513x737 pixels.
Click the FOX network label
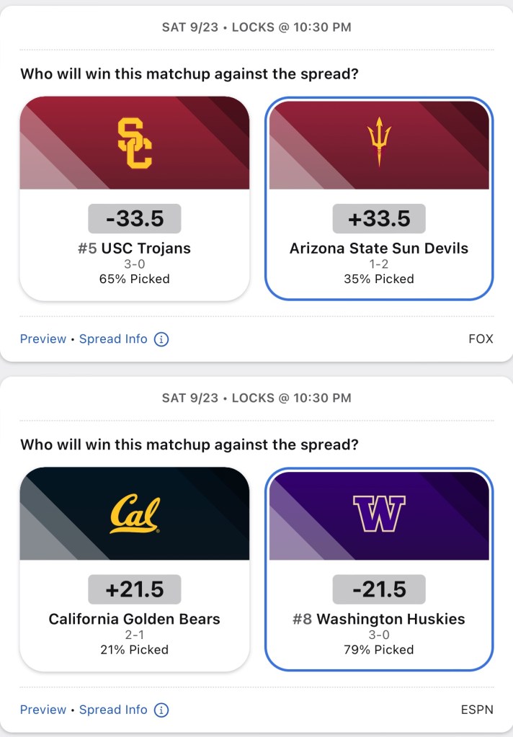[x=481, y=339]
